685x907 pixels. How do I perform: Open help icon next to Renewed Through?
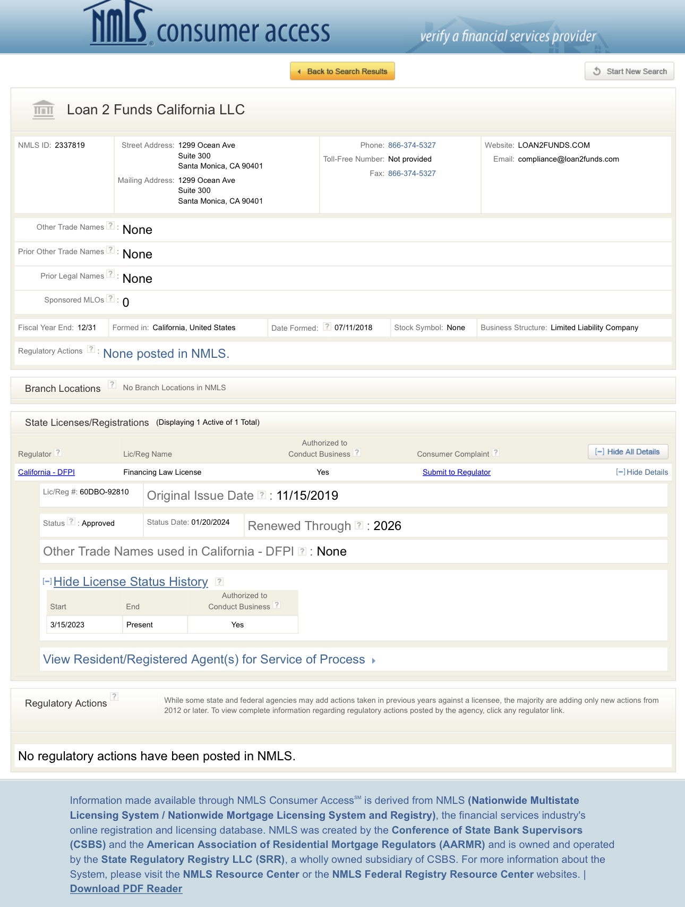[359, 525]
